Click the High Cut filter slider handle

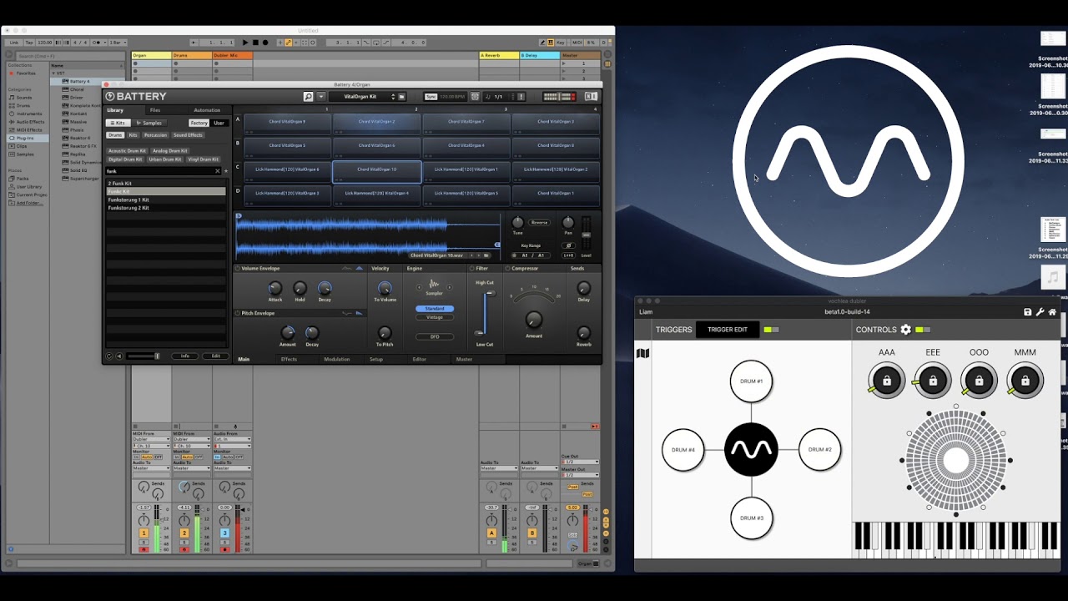point(490,293)
